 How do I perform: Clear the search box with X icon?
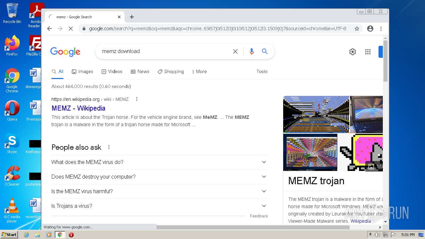pos(235,51)
